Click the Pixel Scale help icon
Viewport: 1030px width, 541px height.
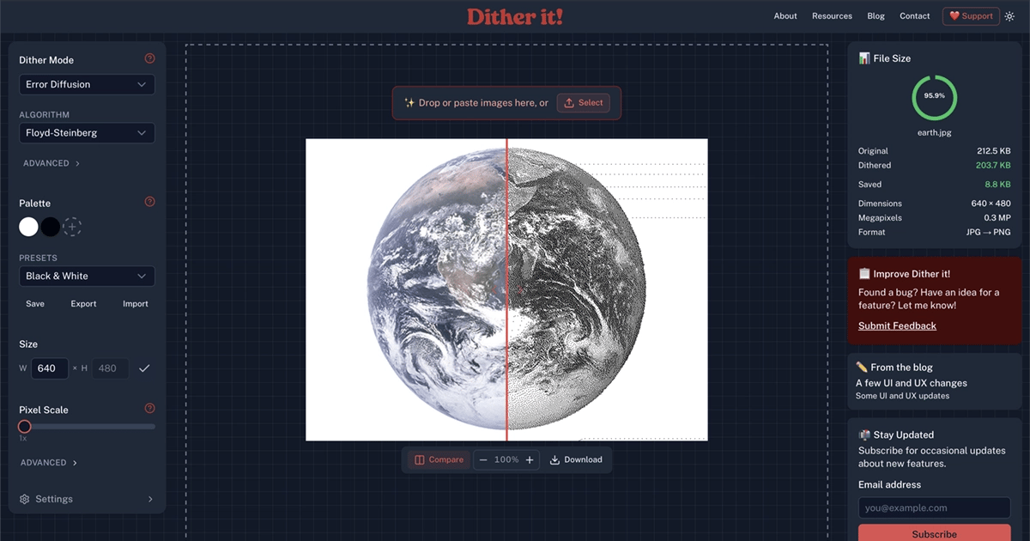(150, 409)
